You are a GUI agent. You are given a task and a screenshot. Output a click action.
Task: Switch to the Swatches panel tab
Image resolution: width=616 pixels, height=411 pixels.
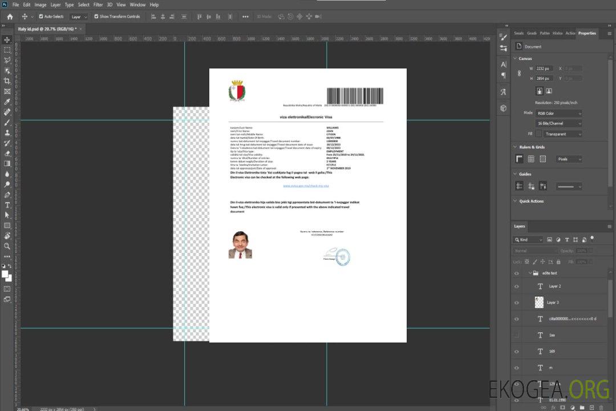click(519, 33)
